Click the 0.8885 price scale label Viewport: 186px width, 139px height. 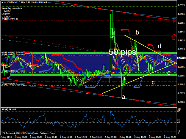181,84
